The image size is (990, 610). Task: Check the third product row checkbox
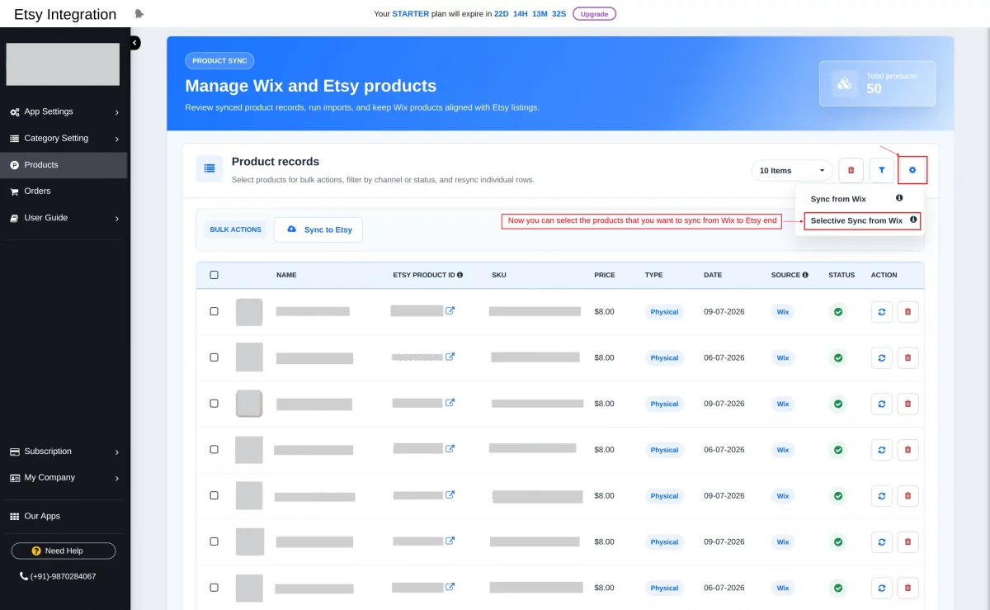(214, 404)
